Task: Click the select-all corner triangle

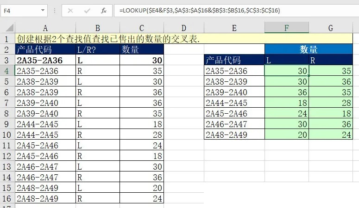Action: pos(10,28)
